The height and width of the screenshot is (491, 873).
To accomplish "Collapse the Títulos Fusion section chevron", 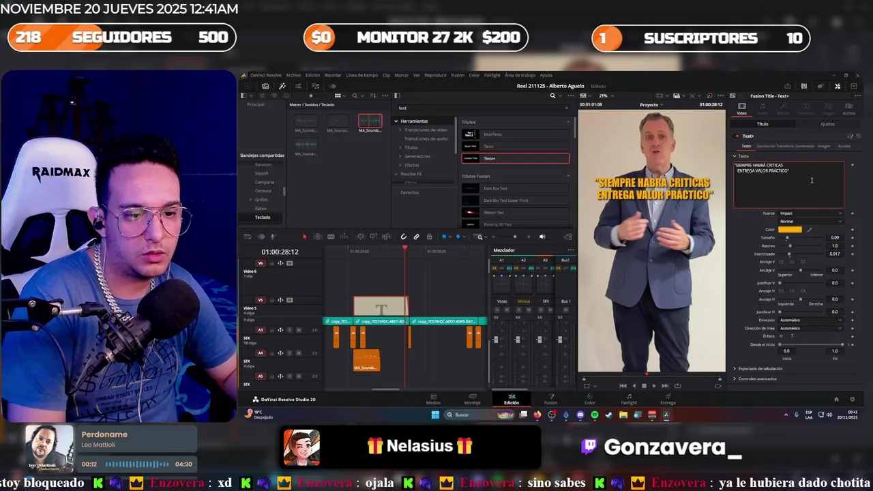I will [x=568, y=176].
